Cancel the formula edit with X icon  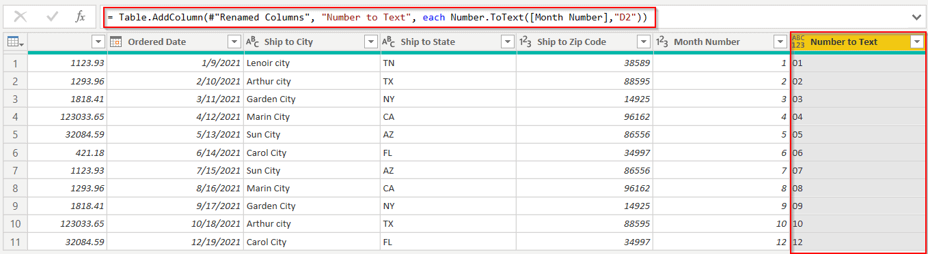21,17
